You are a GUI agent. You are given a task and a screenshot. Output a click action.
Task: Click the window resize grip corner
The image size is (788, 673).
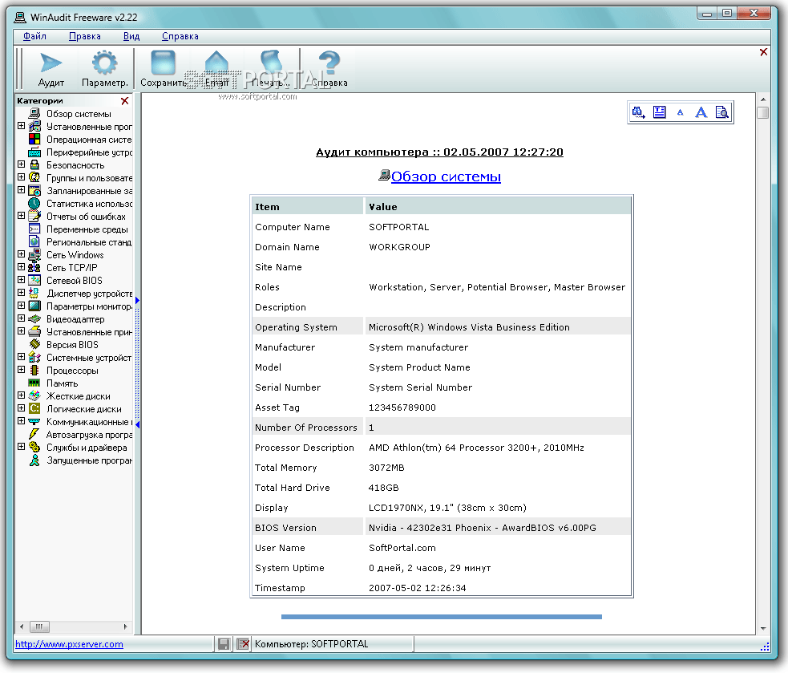click(x=765, y=647)
